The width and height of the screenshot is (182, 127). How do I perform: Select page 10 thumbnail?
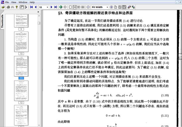pyautogui.click(x=21, y=42)
